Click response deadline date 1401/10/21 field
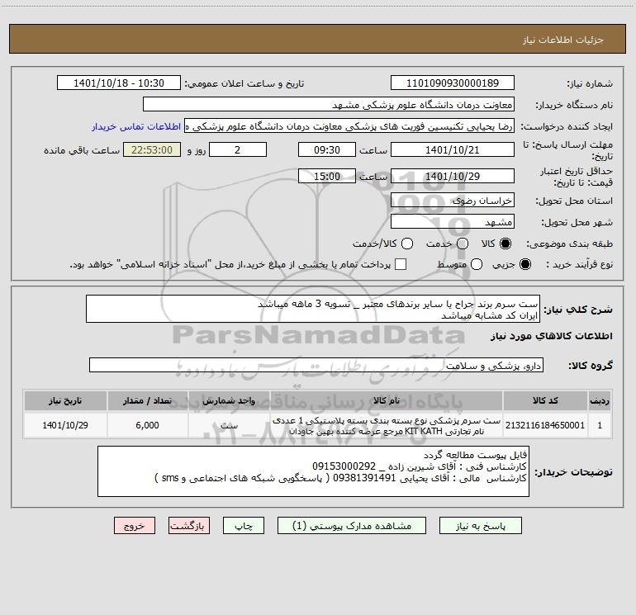The image size is (636, 615). click(x=453, y=149)
